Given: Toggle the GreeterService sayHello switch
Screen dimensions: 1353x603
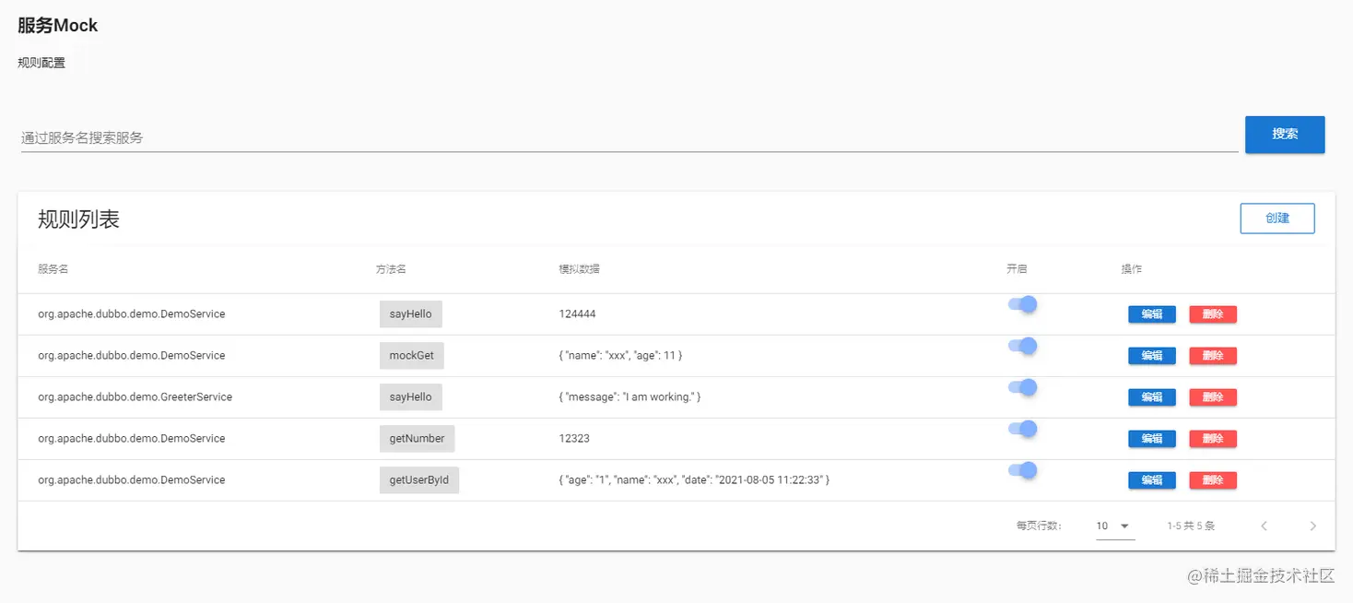Looking at the screenshot, I should point(1023,387).
